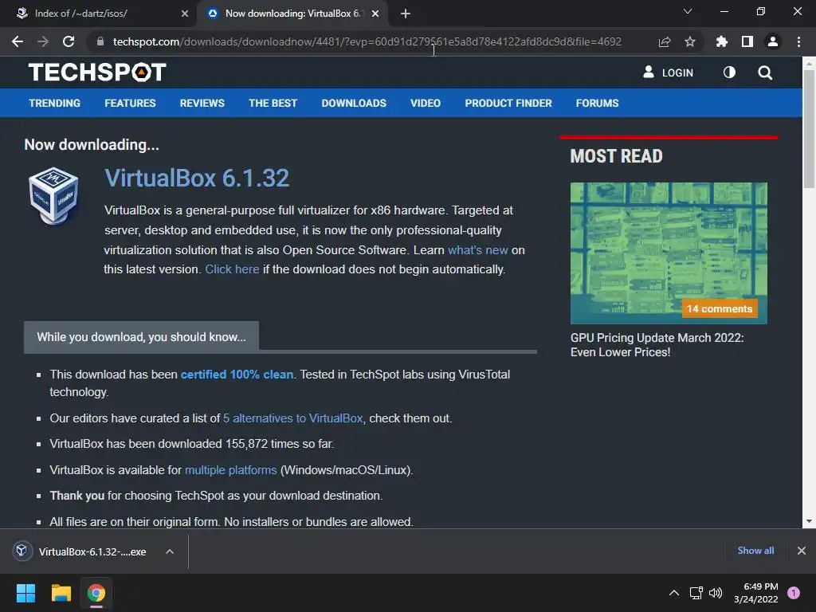
Task: Open File Explorer from taskbar
Action: click(61, 593)
